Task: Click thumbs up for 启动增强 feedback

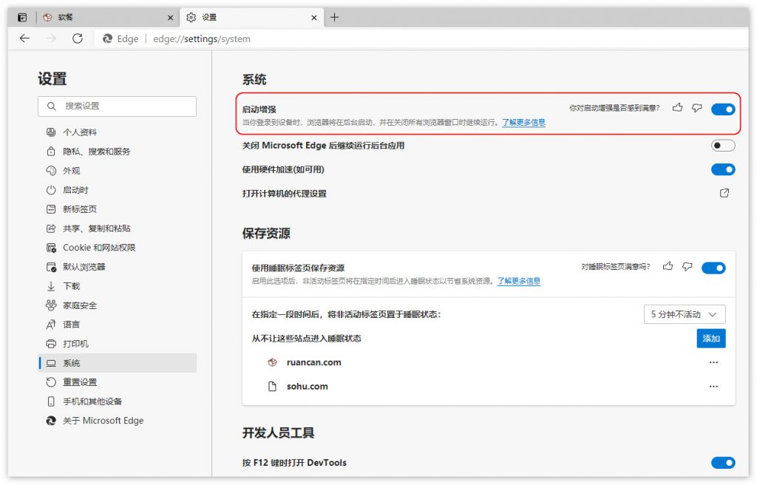Action: (677, 108)
